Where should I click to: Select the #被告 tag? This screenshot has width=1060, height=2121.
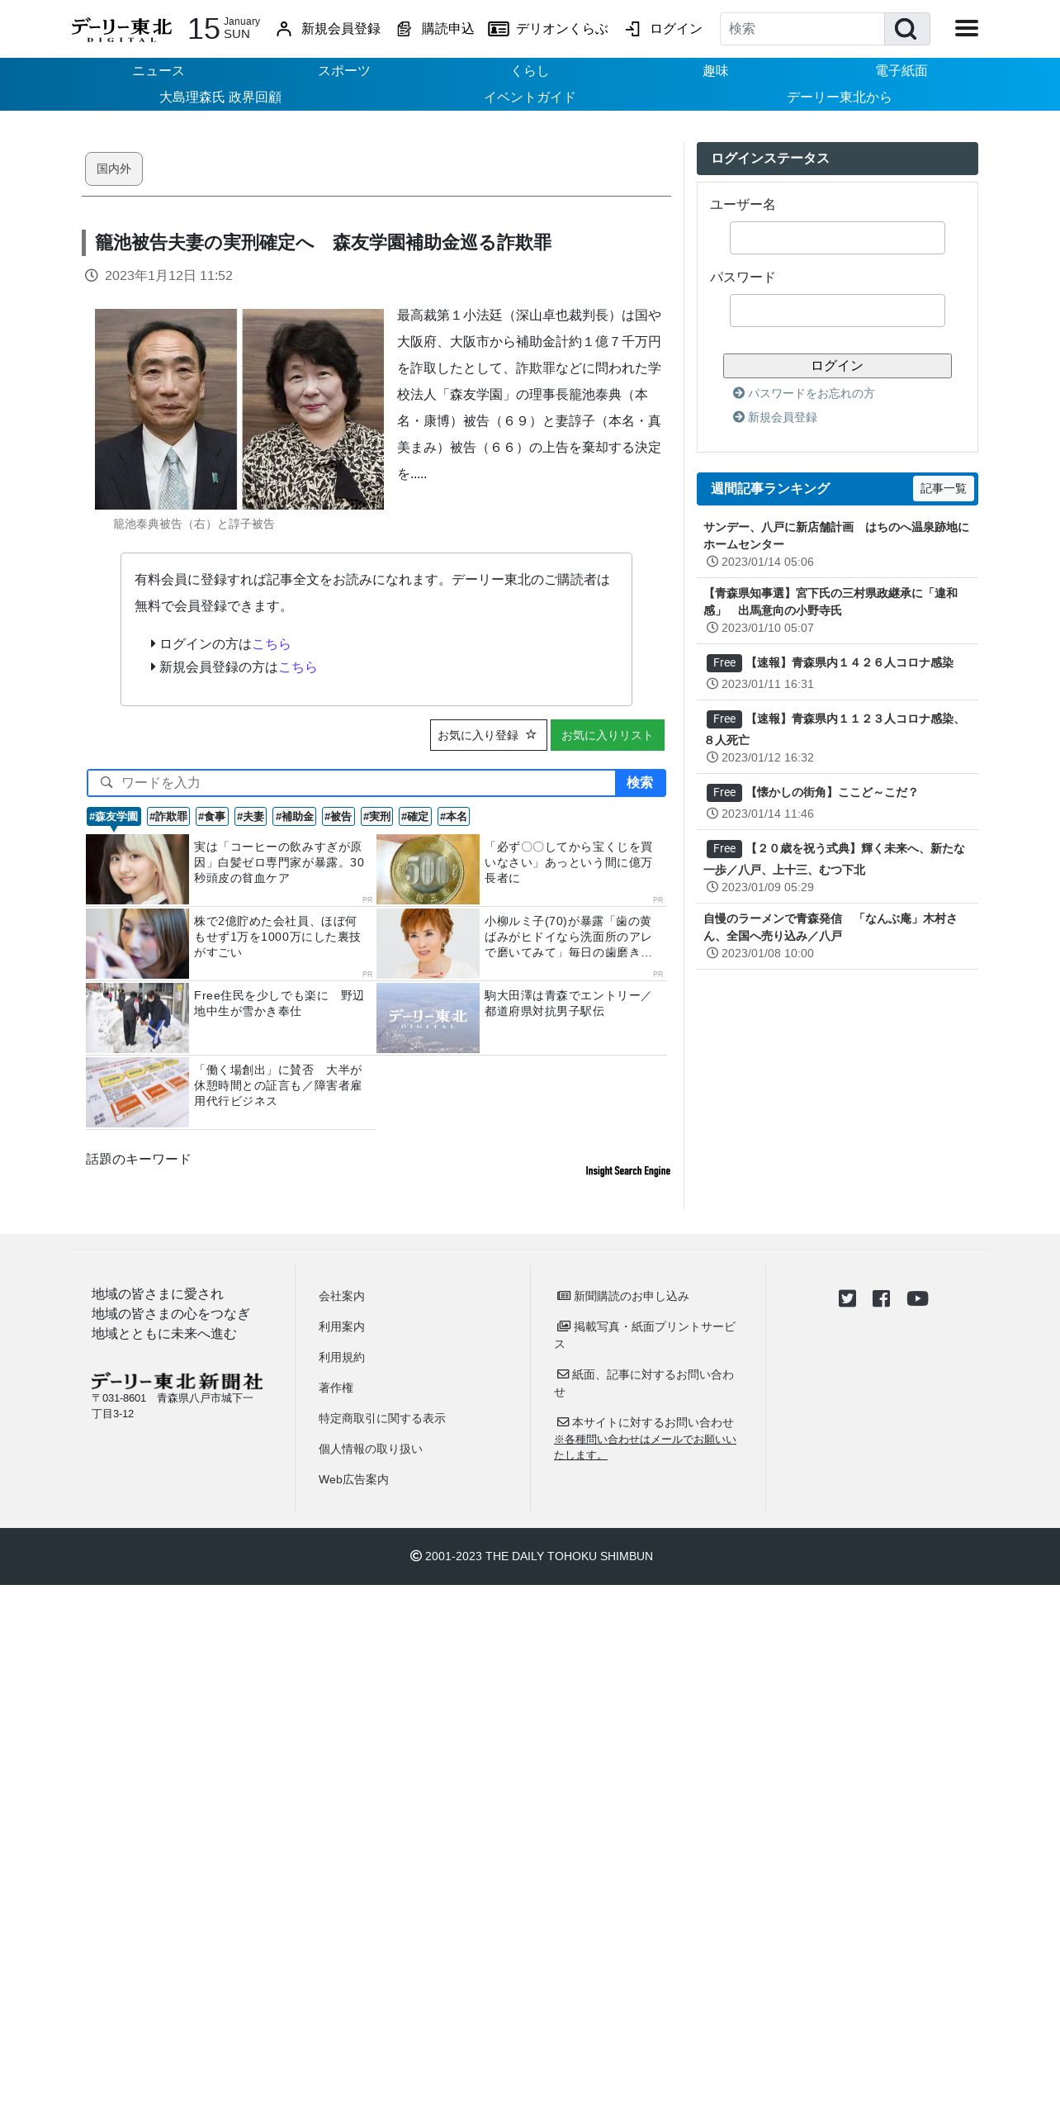tap(338, 817)
